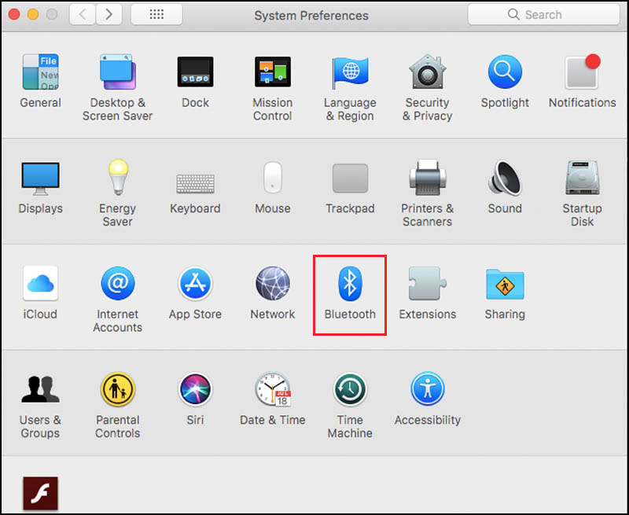Viewport: 629px width, 515px height.
Task: Close the System Preferences window
Action: (x=14, y=14)
